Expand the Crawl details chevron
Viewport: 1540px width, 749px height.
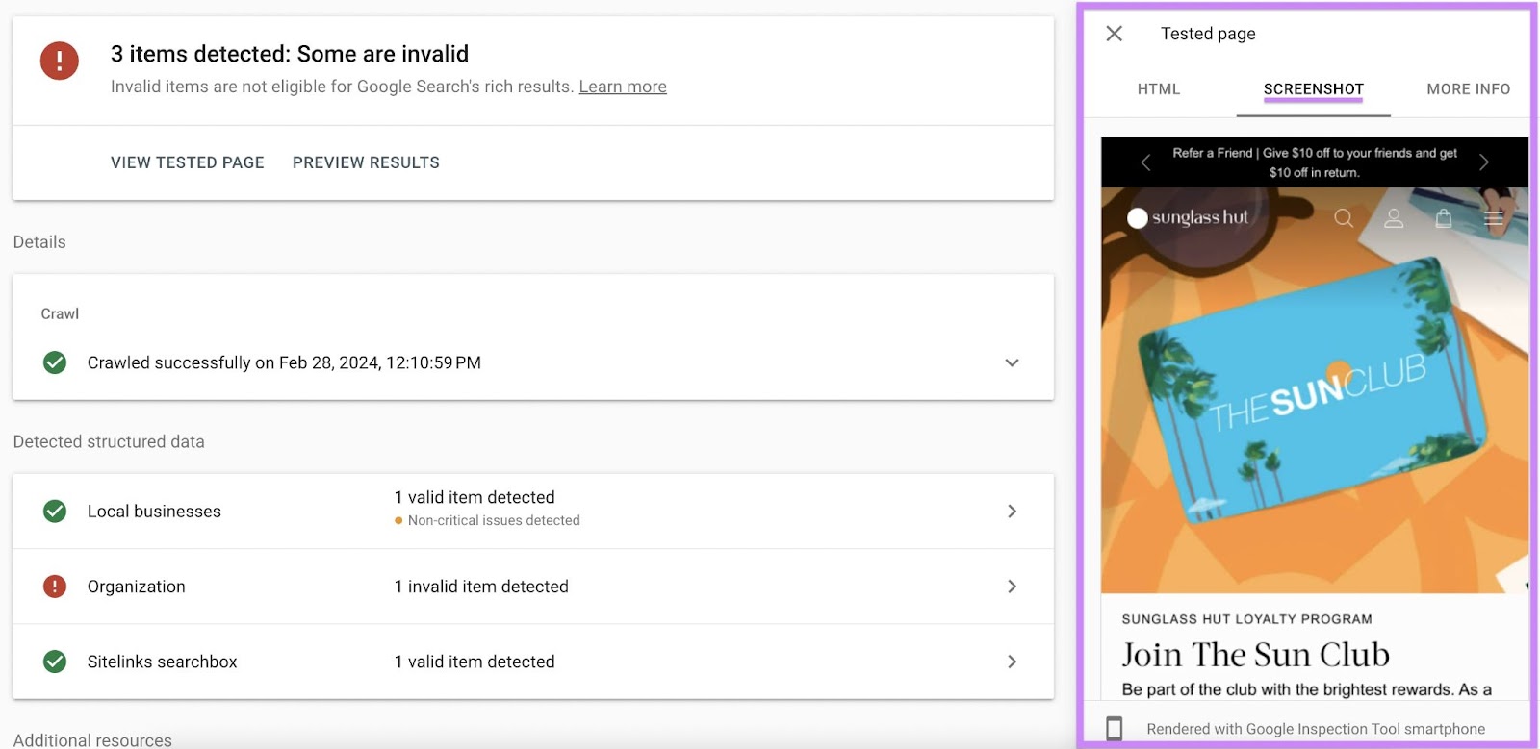(x=1012, y=362)
